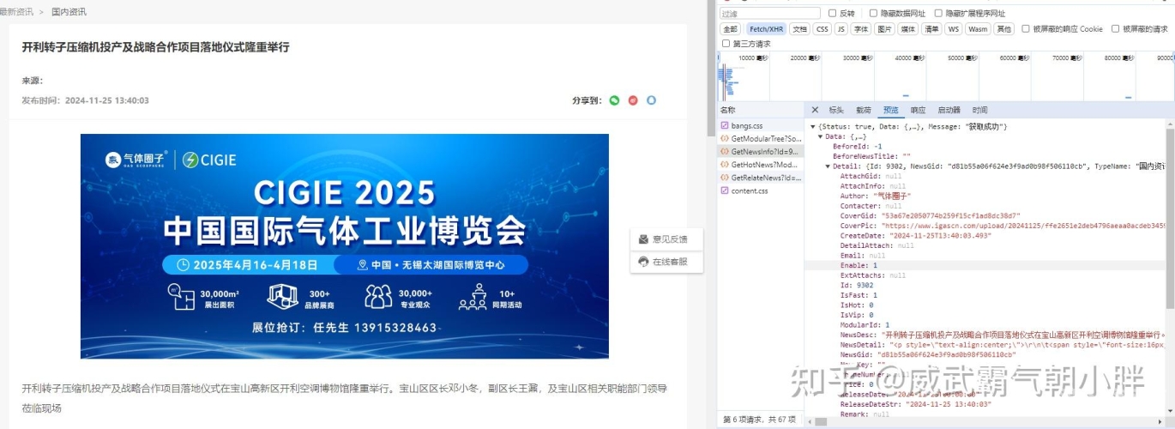Tick the 被屏蔽的请求 checkbox
Screen dimensions: 1175x429
coord(1116,28)
